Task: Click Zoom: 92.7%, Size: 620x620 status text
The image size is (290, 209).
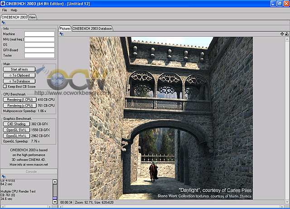Action: (x=94, y=202)
